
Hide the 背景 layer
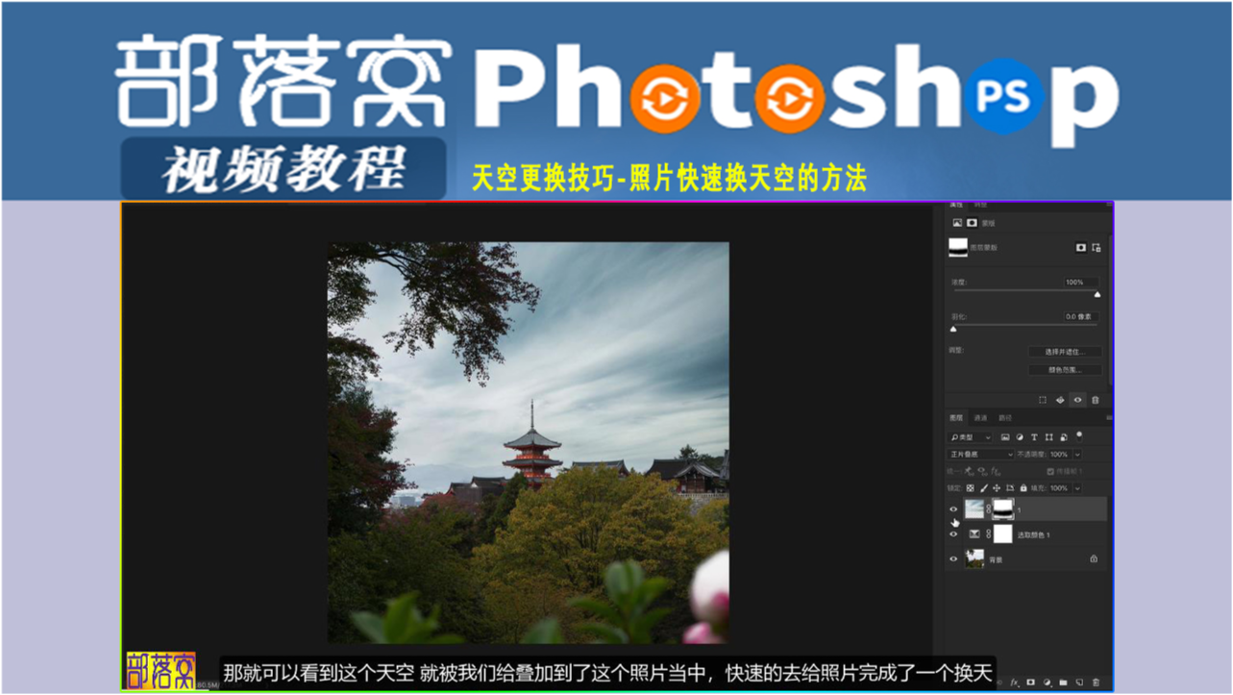(x=953, y=558)
